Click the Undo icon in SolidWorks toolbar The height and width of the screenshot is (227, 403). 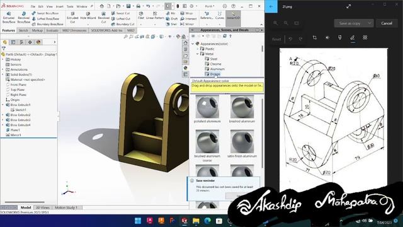[148, 6]
